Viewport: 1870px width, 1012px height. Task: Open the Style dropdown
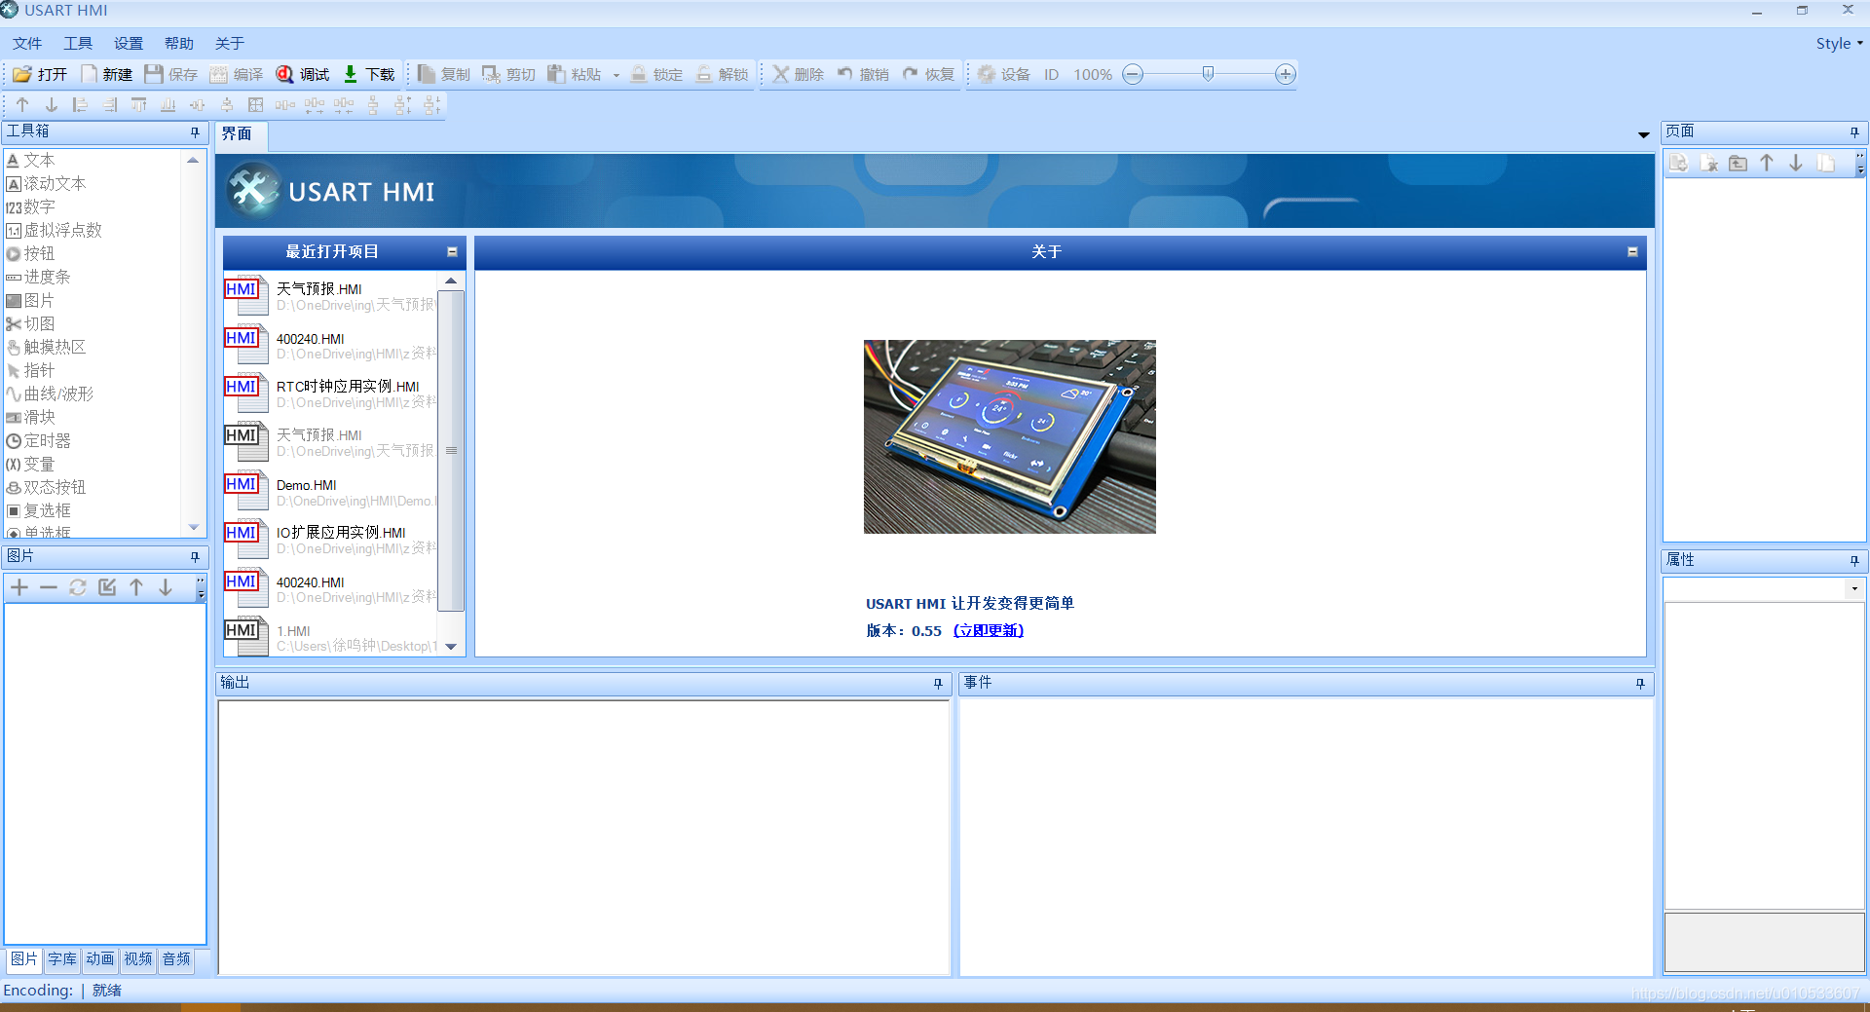point(1840,44)
